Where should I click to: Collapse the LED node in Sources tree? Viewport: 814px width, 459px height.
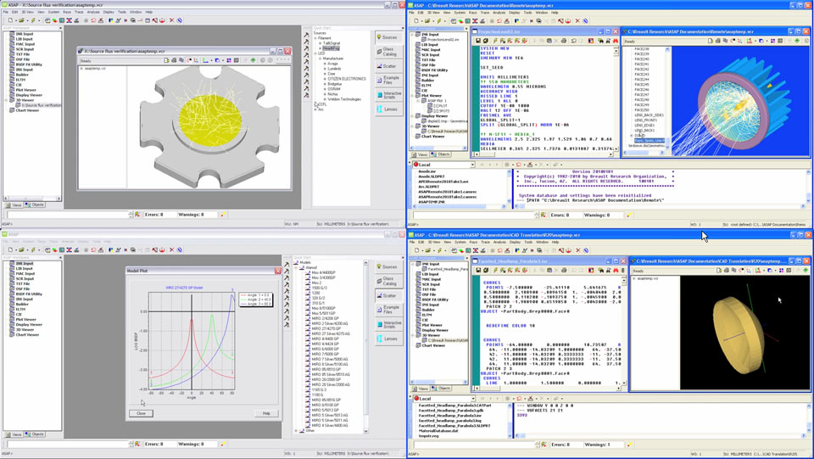coord(315,53)
